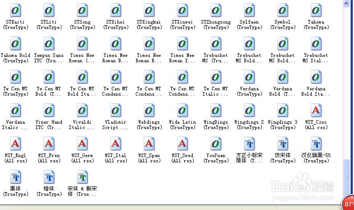Click the WST_Germ font icon
Viewport: 354px width, 210px height.
tap(82, 144)
